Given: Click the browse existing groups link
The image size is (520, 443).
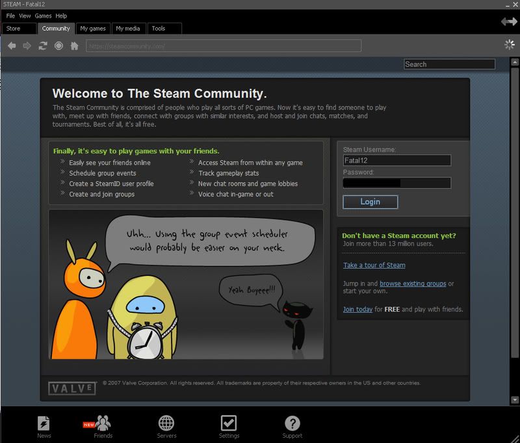Looking at the screenshot, I should (x=414, y=284).
